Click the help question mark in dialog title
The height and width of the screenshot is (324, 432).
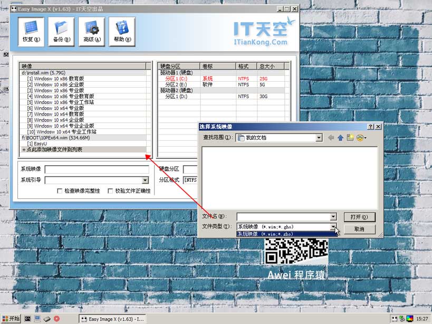371,127
